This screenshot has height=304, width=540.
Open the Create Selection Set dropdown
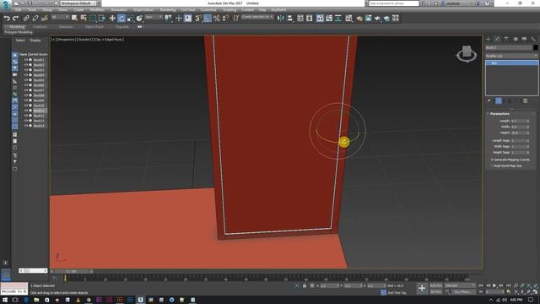click(x=257, y=17)
